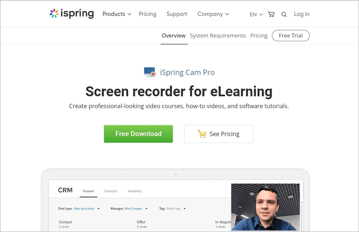Expand the Company dropdown menu

212,14
